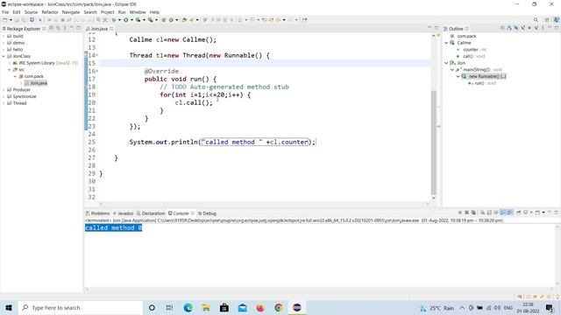Click the Open Perspective icon
561x315 pixels.
547,20
